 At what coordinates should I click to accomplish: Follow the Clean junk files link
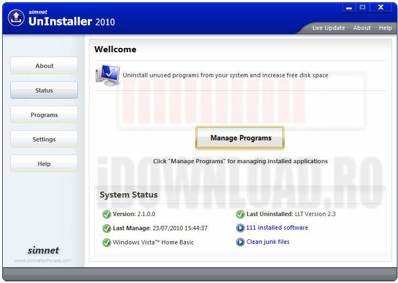(x=268, y=242)
